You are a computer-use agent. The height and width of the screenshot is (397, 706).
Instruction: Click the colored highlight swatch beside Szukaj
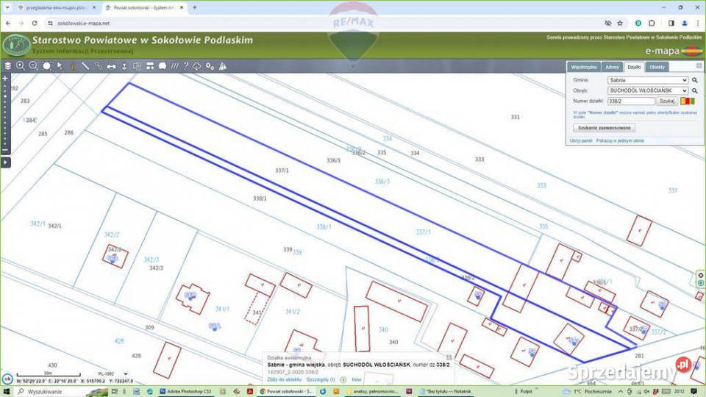point(688,101)
